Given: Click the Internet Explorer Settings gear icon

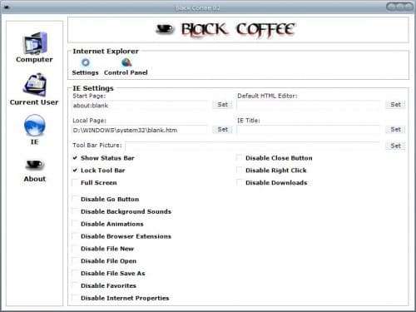Looking at the screenshot, I should pos(86,62).
